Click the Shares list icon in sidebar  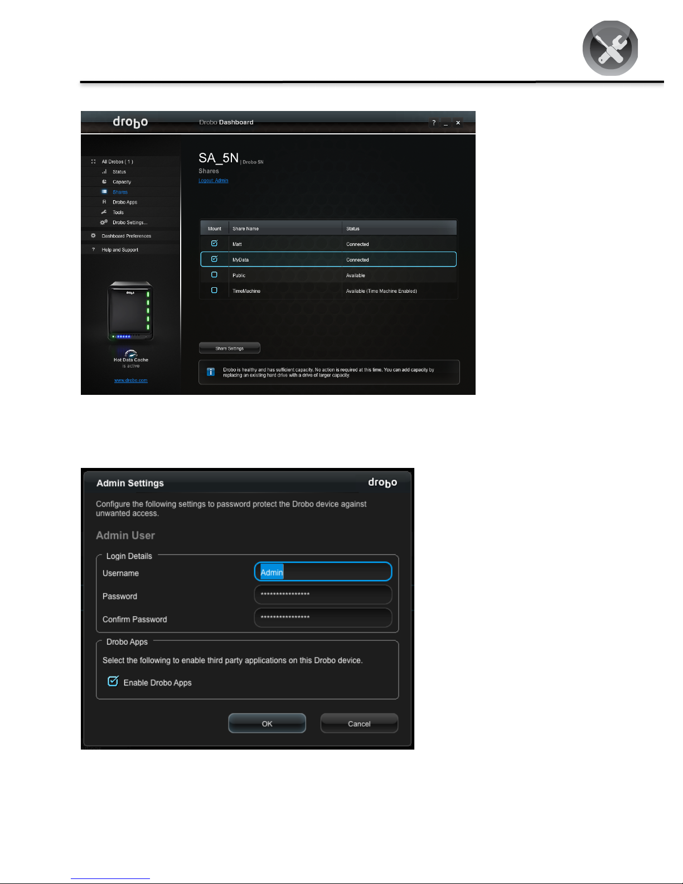pyautogui.click(x=104, y=192)
